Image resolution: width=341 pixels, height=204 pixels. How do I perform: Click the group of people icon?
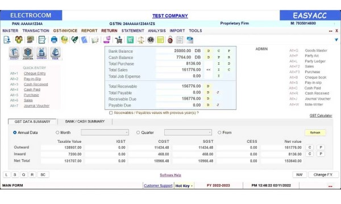pos(19,40)
